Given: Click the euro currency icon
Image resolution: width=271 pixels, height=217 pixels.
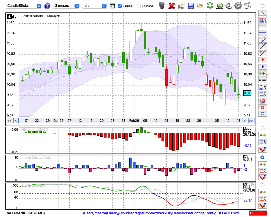Looking at the screenshot, I should coord(229,6).
